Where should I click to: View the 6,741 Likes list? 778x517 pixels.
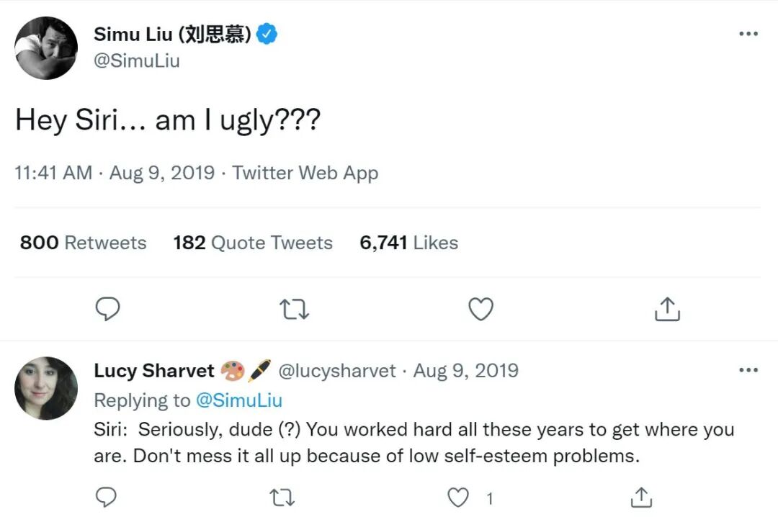408,243
